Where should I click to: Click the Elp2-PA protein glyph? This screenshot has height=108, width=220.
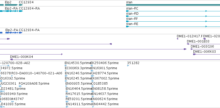[x=12, y=33]
